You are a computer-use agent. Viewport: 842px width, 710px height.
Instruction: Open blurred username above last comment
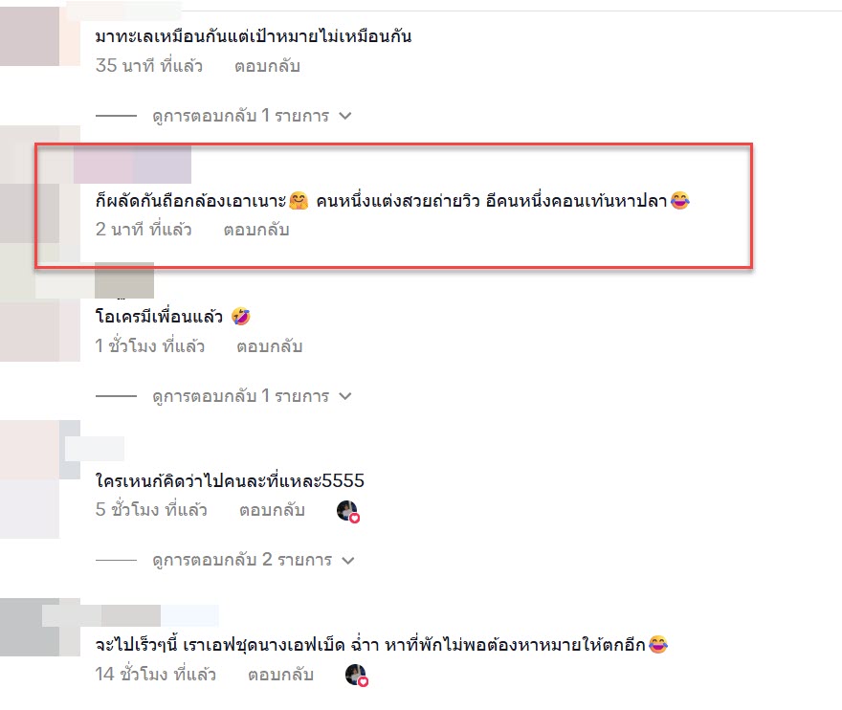(130, 615)
